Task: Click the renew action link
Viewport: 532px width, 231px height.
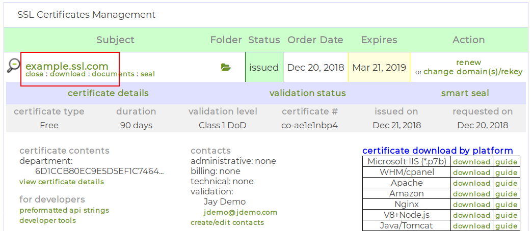Action: click(x=468, y=63)
